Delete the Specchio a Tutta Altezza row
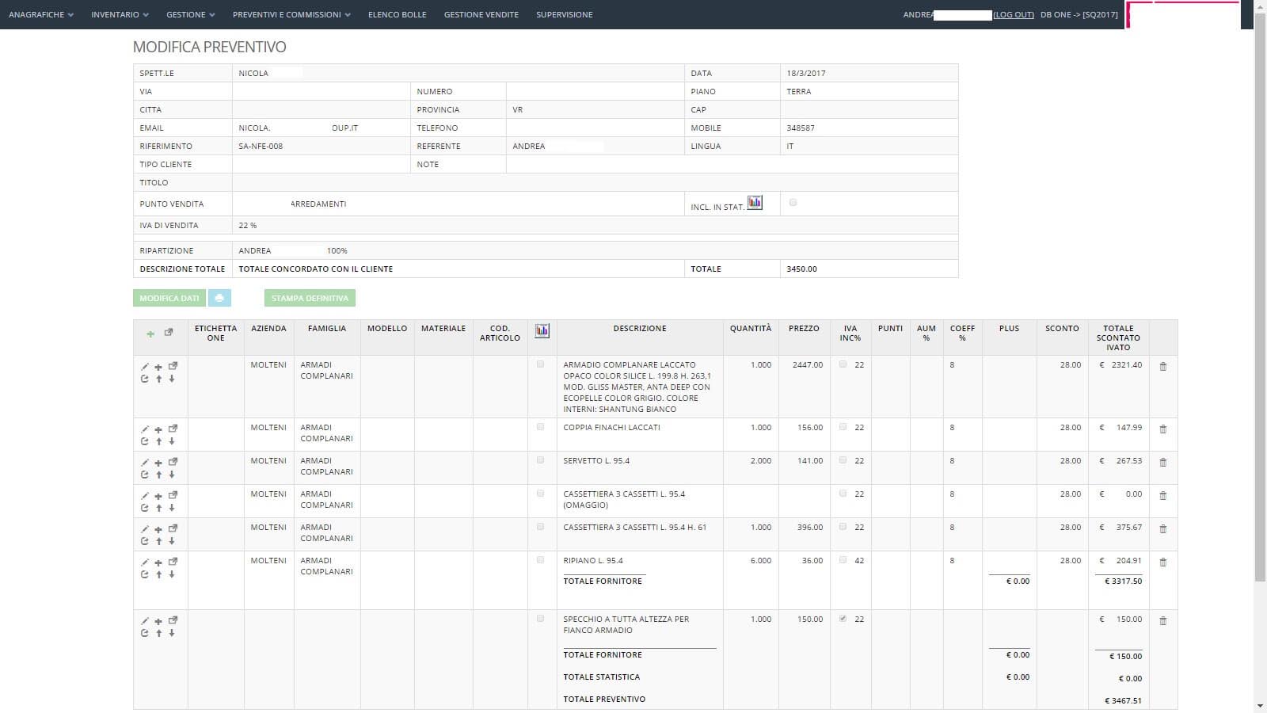The width and height of the screenshot is (1267, 713). pos(1163,621)
